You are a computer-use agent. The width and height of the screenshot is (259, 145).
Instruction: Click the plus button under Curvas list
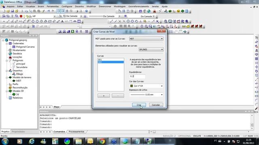click(104, 96)
